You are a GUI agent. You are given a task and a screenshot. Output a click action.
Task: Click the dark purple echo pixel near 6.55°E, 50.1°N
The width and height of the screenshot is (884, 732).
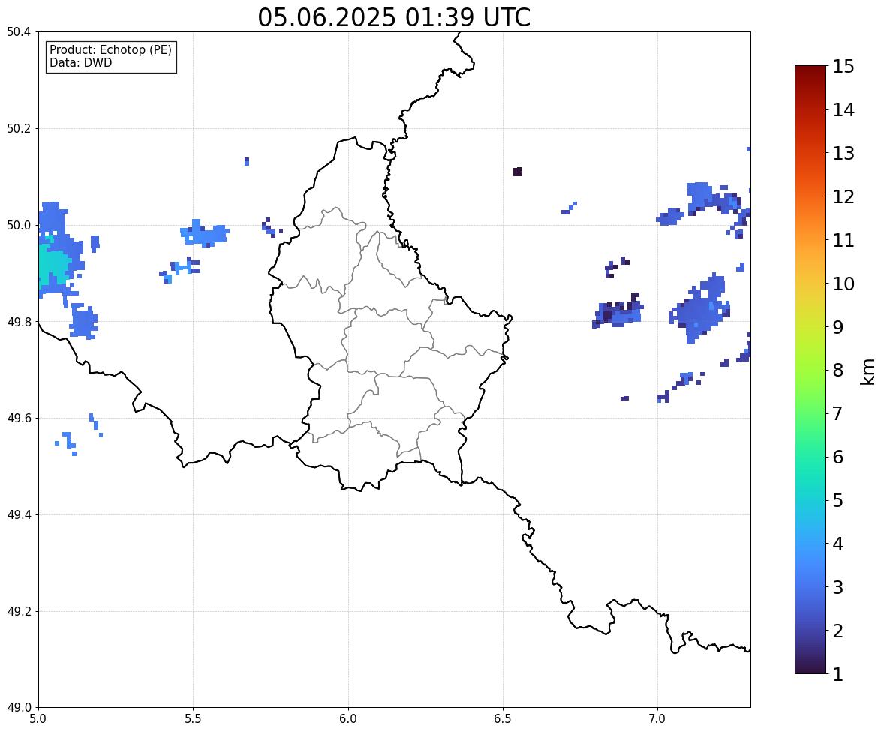point(518,172)
